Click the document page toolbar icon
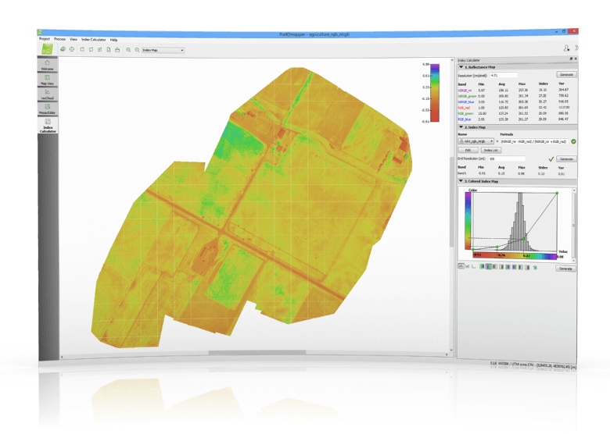610x434 pixels. (109, 50)
